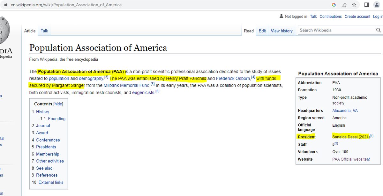Click citation [1] after Sonalde Desai
The width and height of the screenshot is (383, 196).
point(372,136)
